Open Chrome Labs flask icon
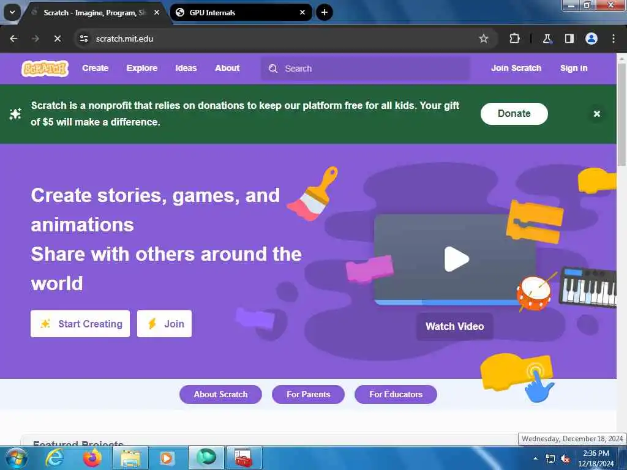The width and height of the screenshot is (627, 470). [x=547, y=39]
